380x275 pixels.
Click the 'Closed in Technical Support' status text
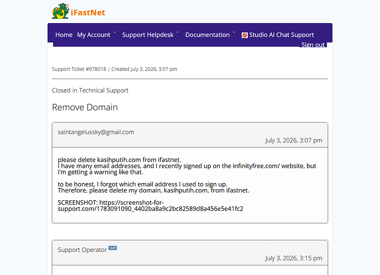point(90,90)
